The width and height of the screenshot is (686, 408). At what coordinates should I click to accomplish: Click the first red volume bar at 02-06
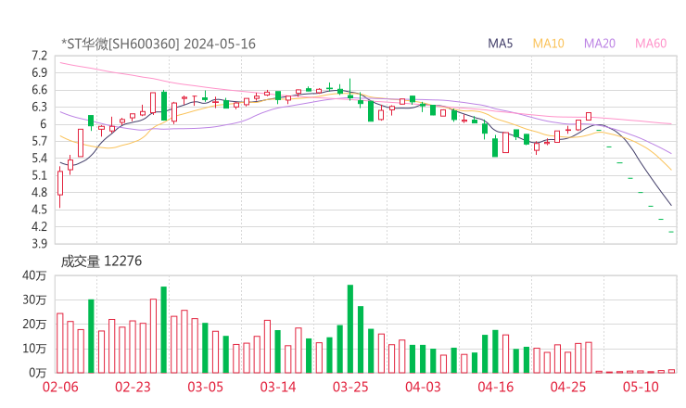tap(60, 342)
